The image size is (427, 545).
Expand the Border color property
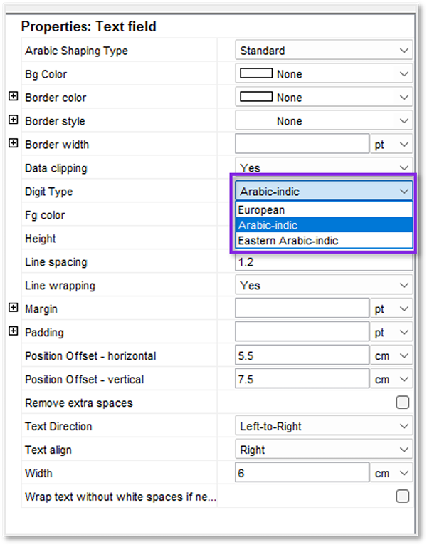[14, 96]
